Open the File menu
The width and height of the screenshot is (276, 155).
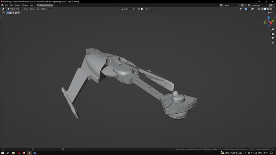coord(6,5)
